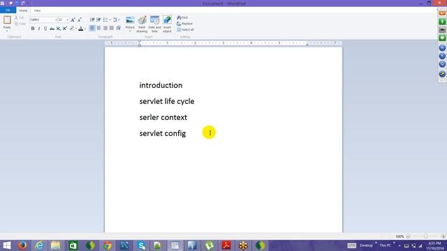This screenshot has width=447, height=251.
Task: Apply the text highlight color
Action: pyautogui.click(x=71, y=29)
